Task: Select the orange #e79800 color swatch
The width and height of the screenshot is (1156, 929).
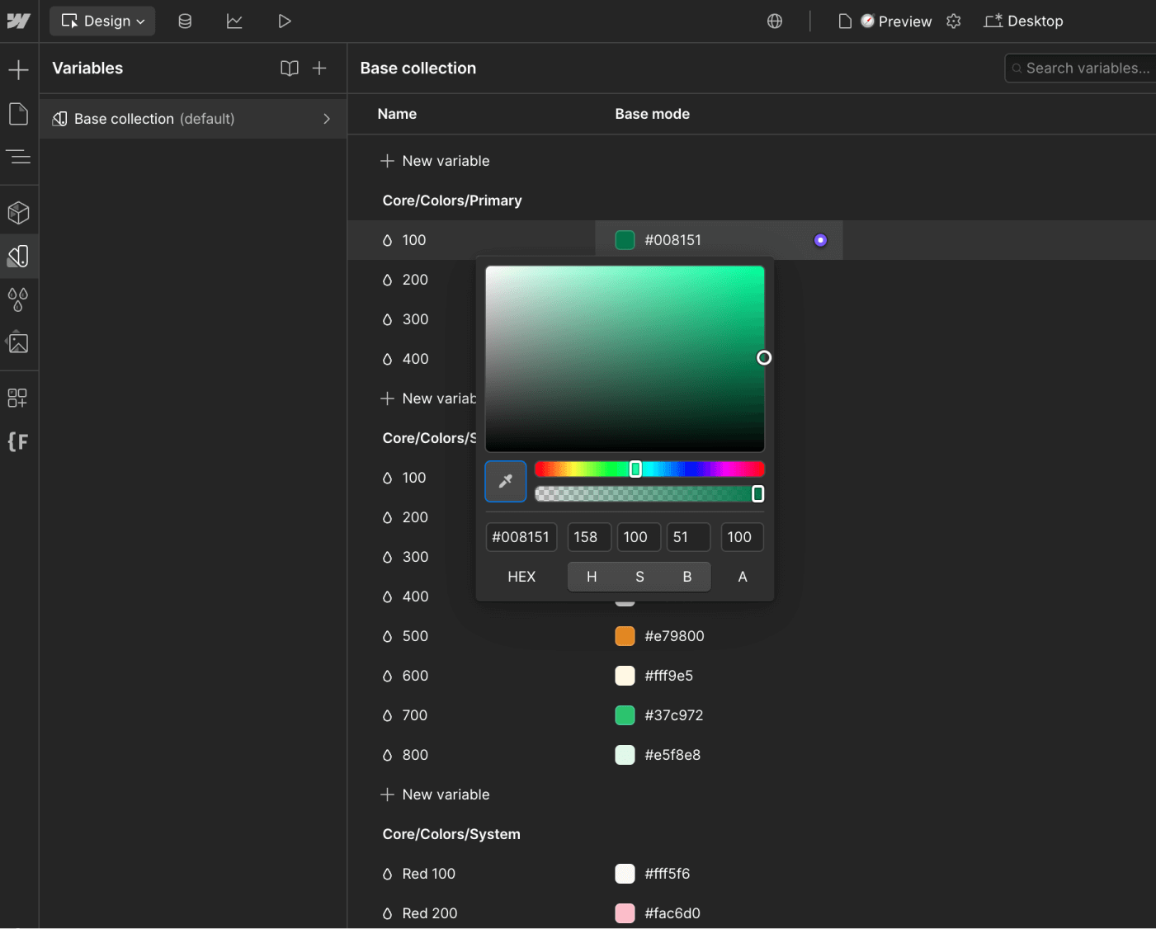Action: click(625, 636)
